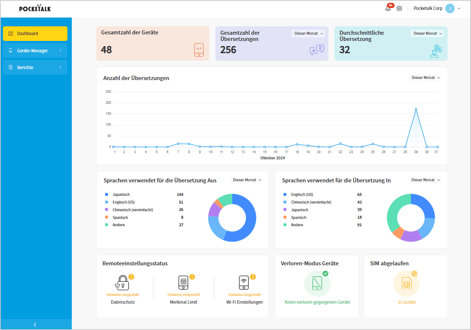Click the SIM abgelaufen card icon
Screen dimensions: 471x330
pos(406,283)
